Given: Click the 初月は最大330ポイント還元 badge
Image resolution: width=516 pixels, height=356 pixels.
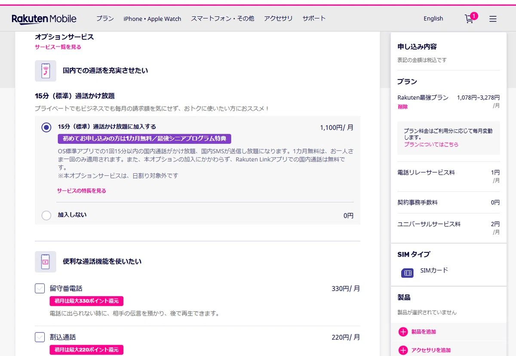Looking at the screenshot, I should [86, 301].
